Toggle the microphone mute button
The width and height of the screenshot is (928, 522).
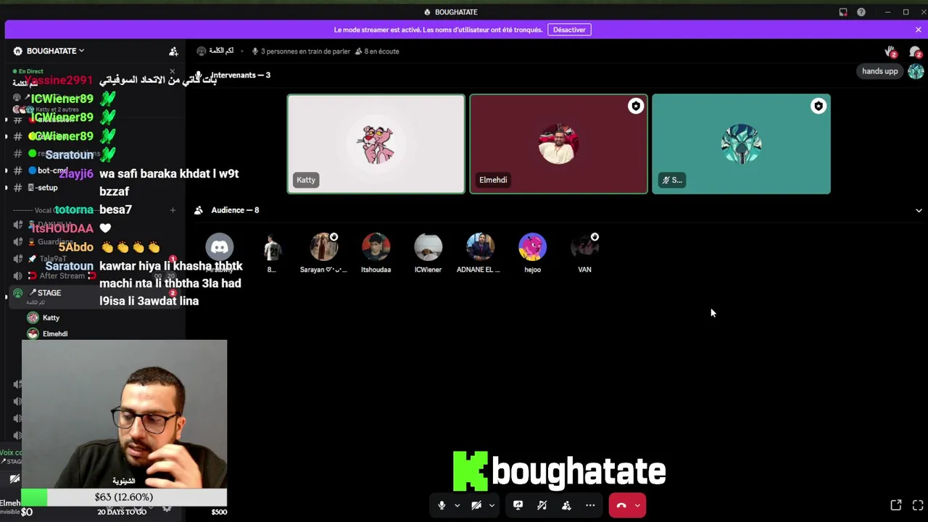click(442, 505)
